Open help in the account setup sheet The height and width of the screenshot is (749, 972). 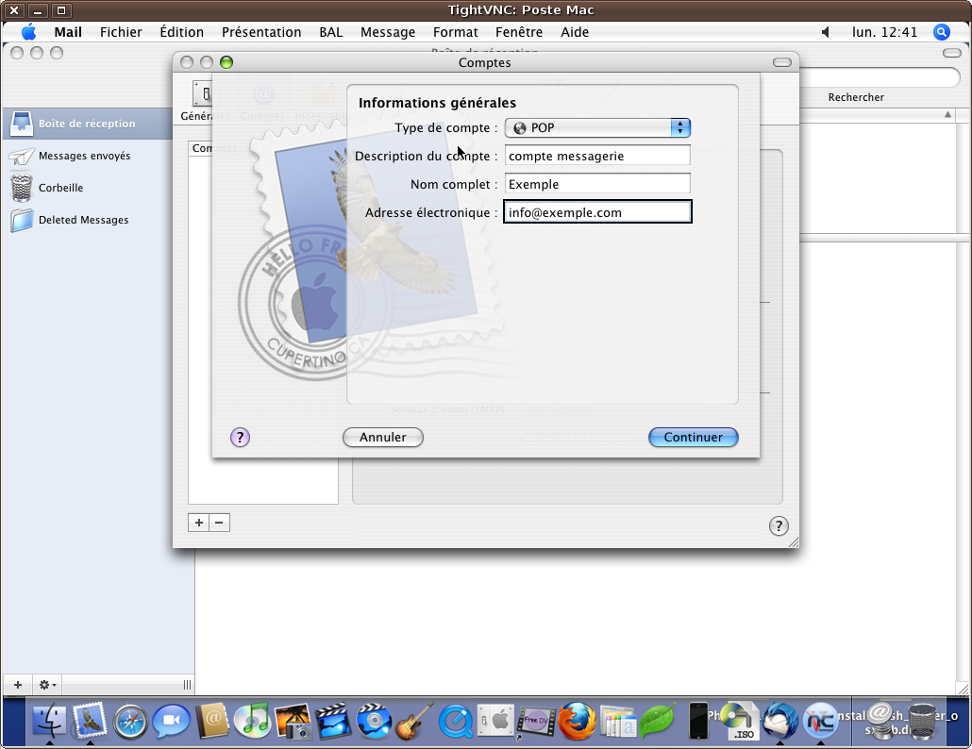coord(240,438)
